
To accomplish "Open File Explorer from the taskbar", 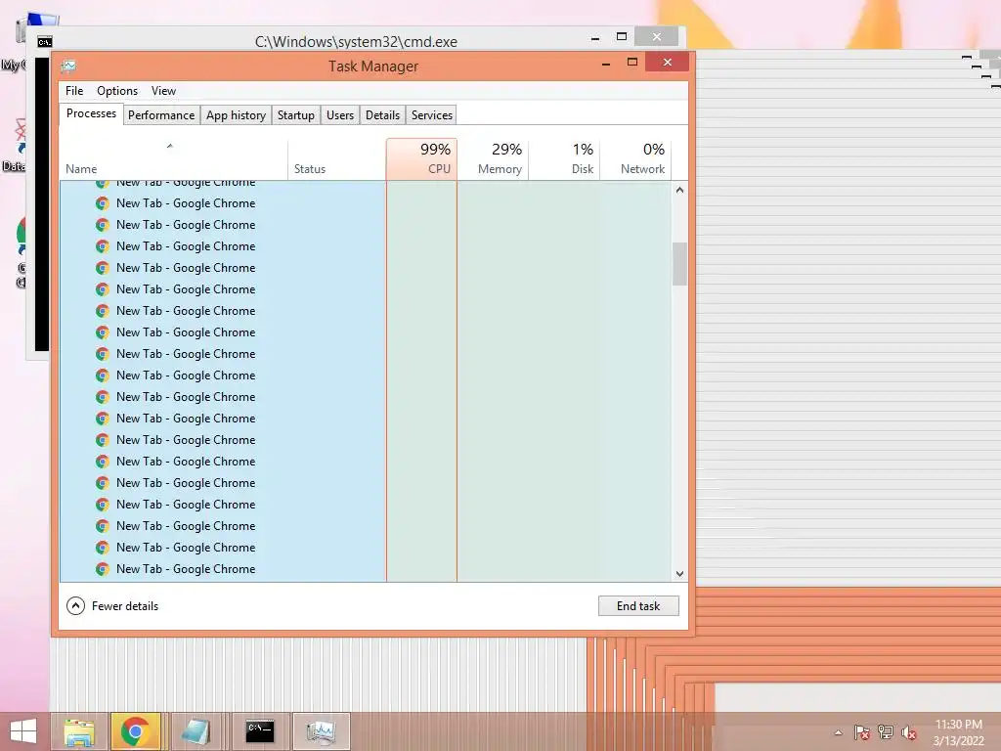I will click(79, 731).
